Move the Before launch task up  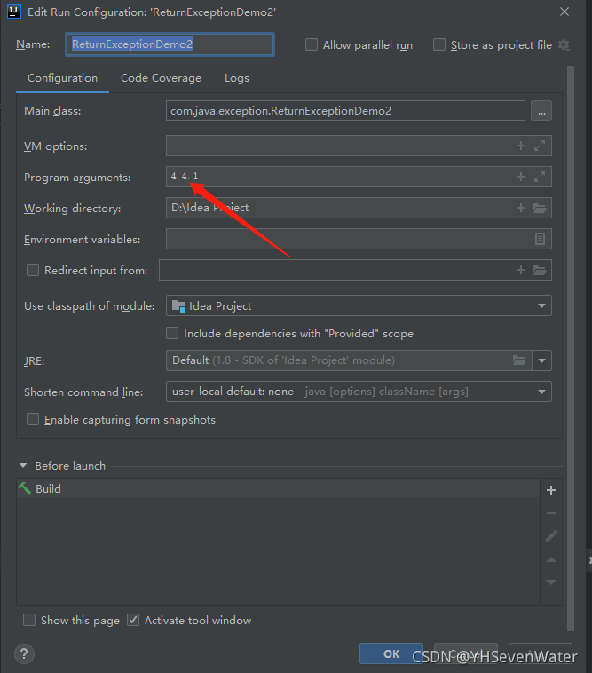[x=551, y=559]
